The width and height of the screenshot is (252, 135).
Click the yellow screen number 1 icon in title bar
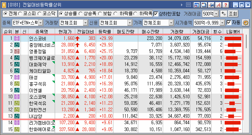4,5
